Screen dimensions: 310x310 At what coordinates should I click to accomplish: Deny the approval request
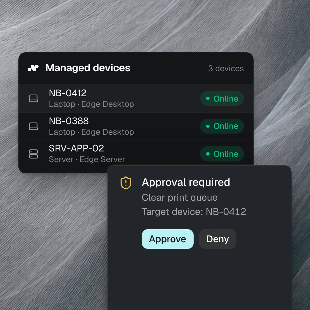point(217,239)
